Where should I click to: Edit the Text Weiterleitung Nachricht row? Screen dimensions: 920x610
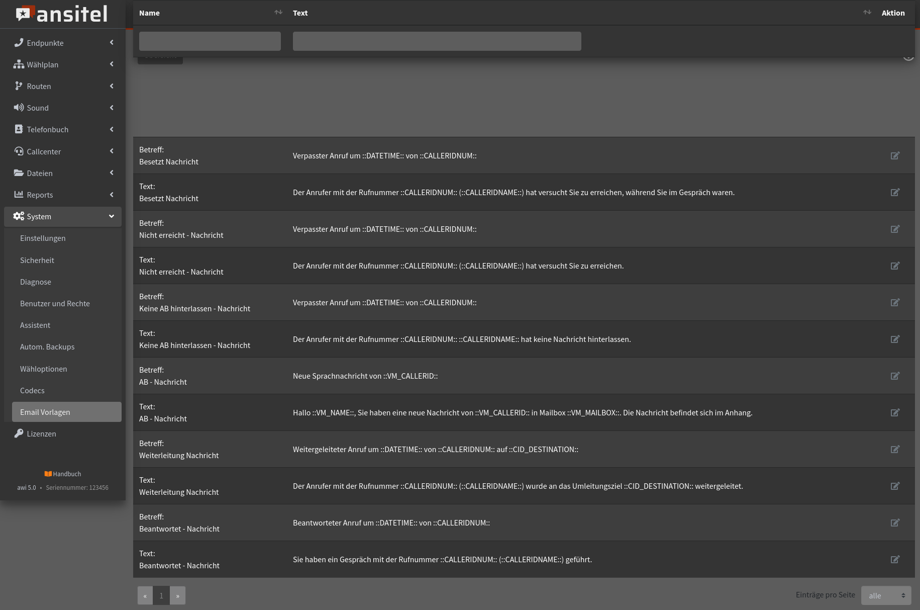[x=895, y=486]
